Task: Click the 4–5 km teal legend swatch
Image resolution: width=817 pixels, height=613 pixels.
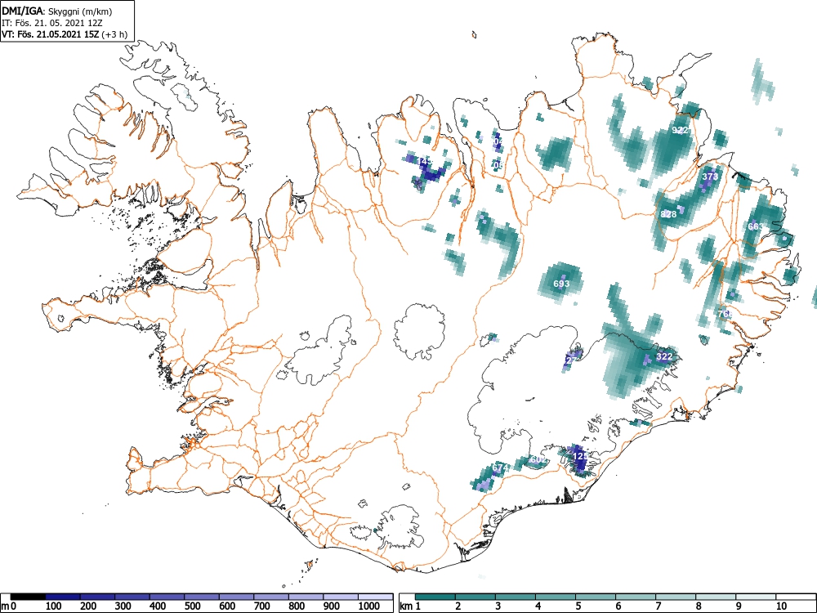Action: point(556,597)
